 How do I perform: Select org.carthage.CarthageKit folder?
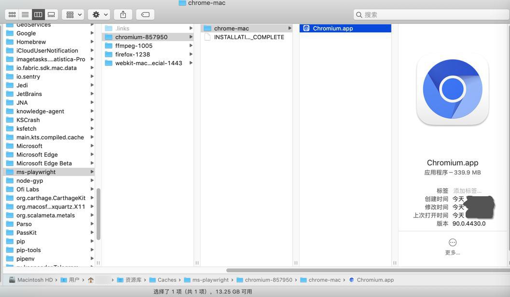[x=50, y=198]
